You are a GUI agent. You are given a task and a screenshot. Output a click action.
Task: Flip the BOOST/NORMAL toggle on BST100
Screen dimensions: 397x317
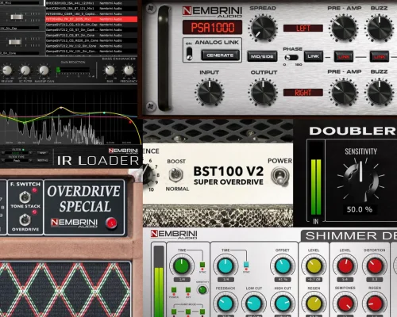pos(176,174)
